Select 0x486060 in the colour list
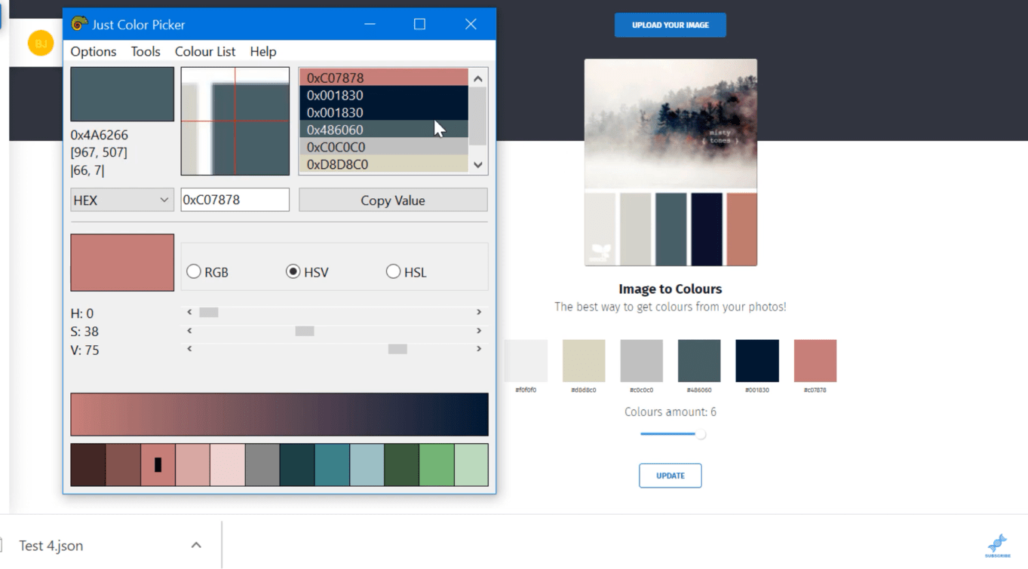The width and height of the screenshot is (1028, 569). point(384,130)
